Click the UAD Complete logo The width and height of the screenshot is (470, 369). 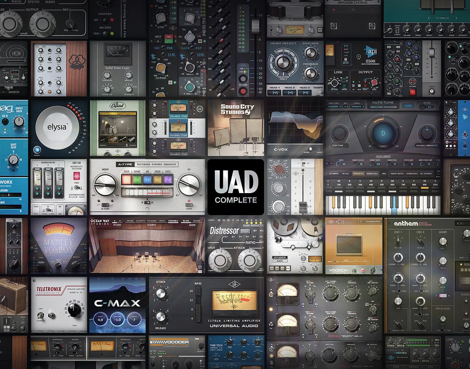point(235,186)
